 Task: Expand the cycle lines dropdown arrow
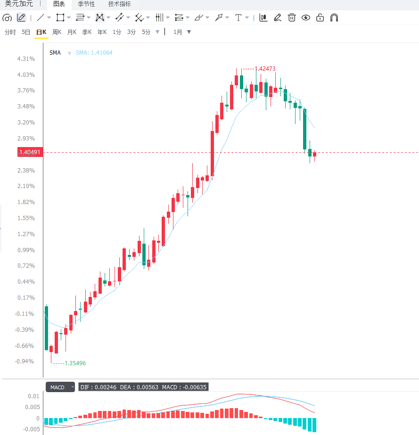click(x=168, y=18)
